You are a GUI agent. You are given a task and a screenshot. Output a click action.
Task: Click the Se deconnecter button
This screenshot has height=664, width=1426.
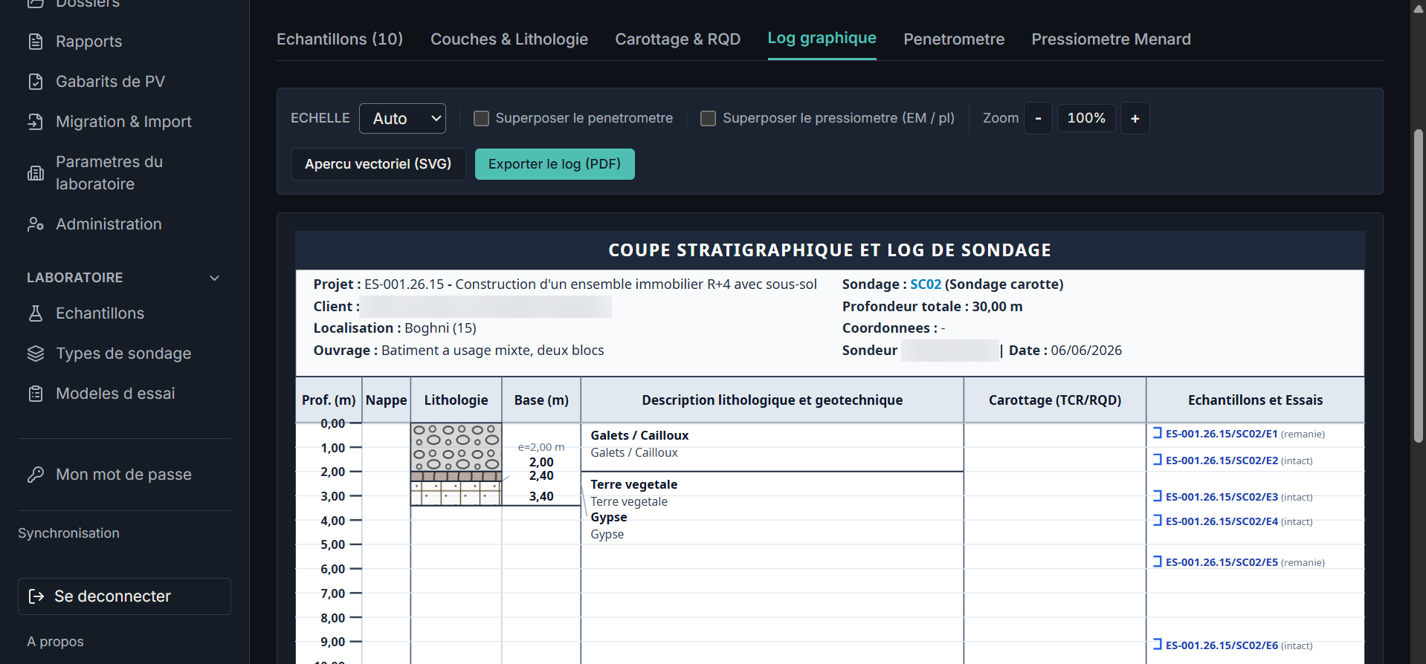(124, 596)
